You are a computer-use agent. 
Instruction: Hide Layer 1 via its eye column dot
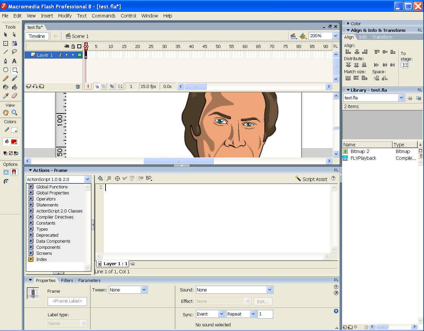67,55
